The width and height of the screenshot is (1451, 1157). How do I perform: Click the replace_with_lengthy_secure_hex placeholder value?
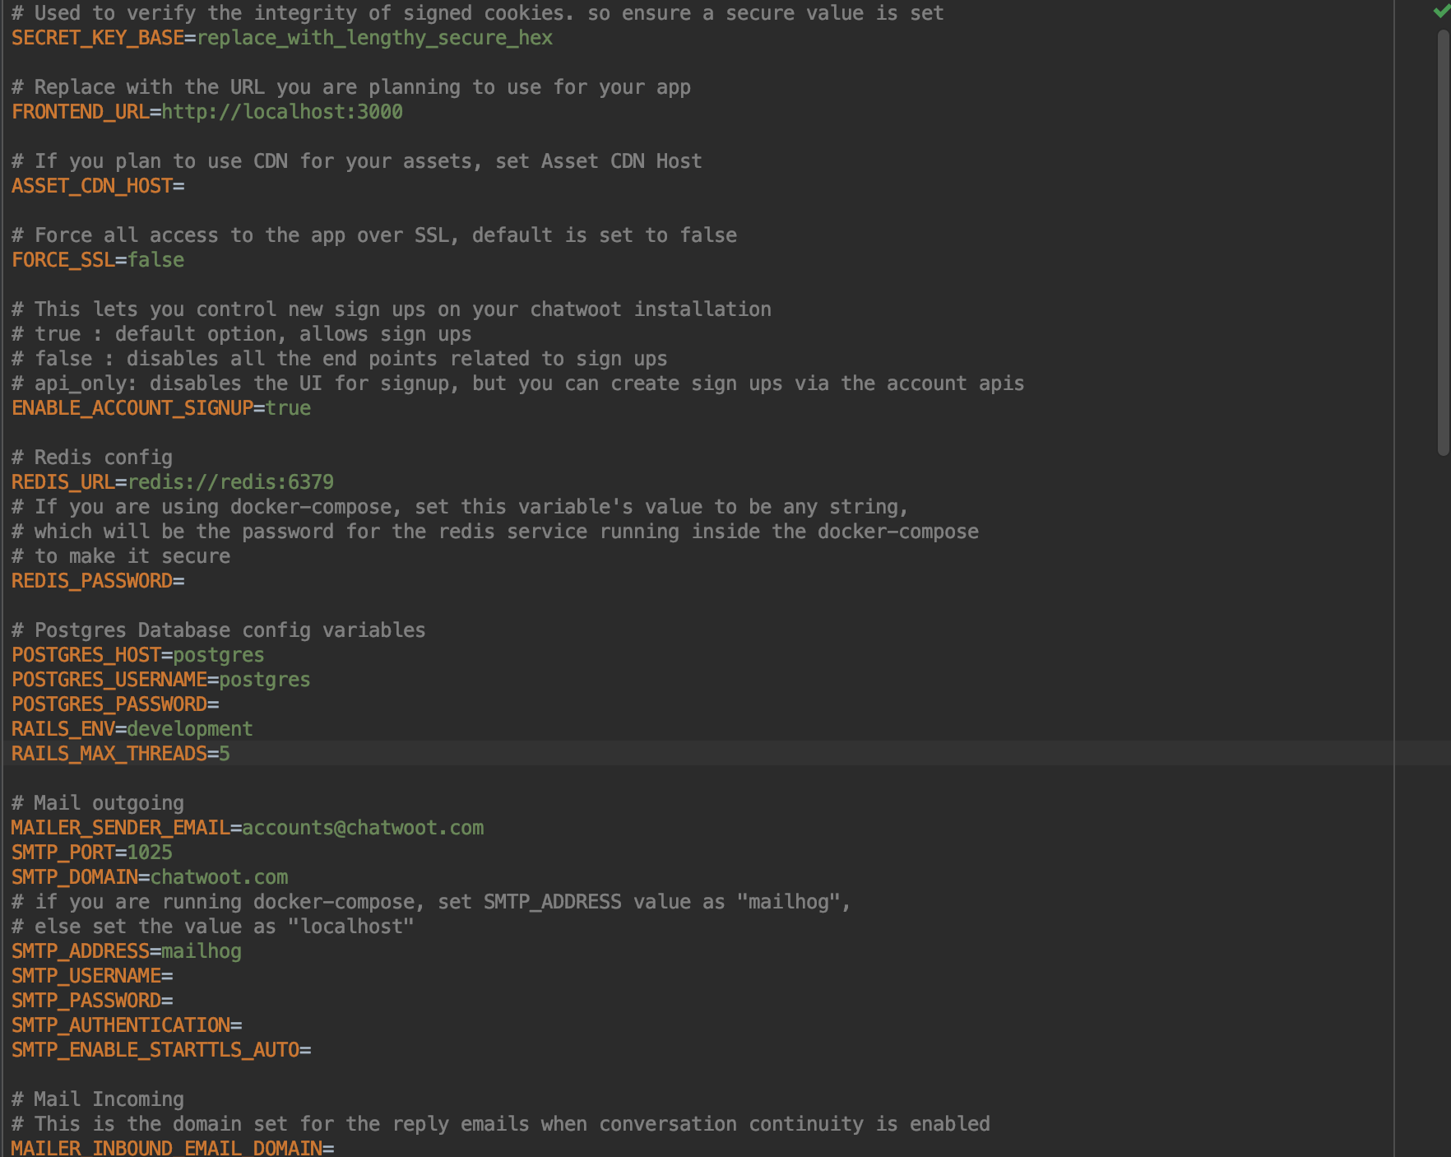374,37
